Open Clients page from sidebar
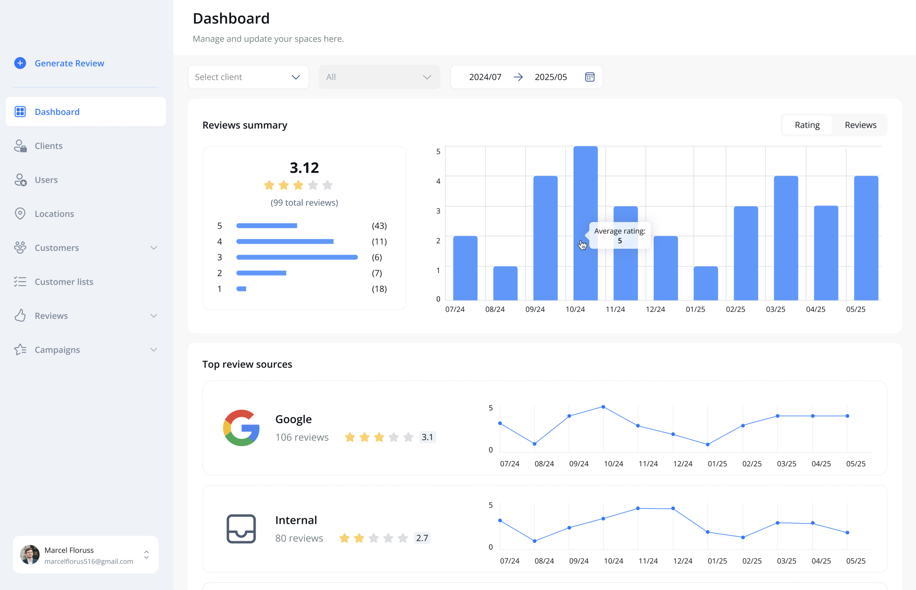916x590 pixels. point(86,146)
